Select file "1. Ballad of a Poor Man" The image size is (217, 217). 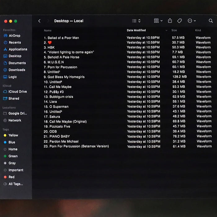61,38
